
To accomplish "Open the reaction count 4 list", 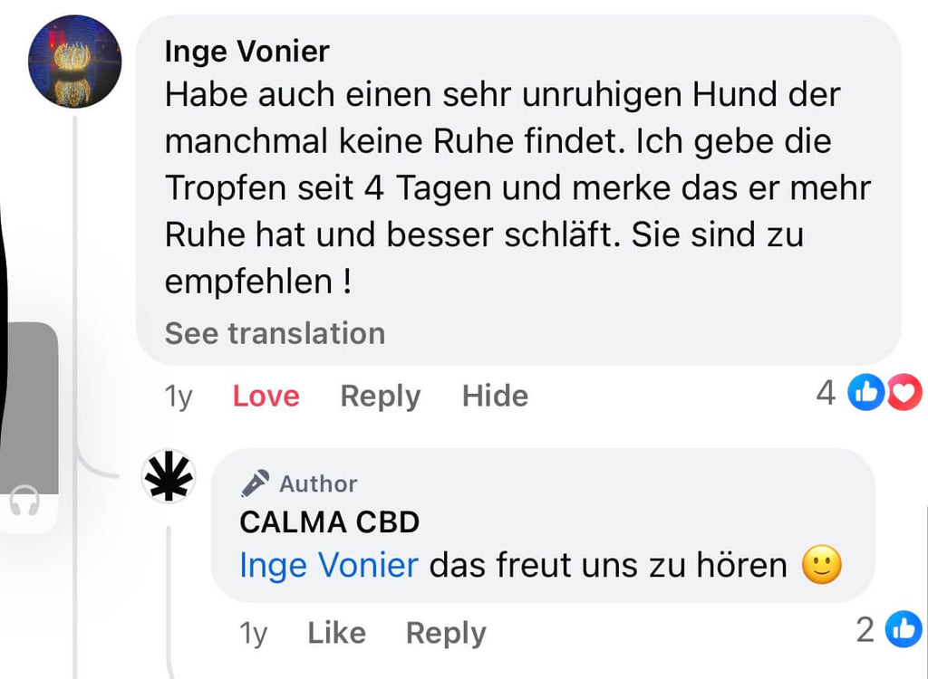I will [826, 393].
